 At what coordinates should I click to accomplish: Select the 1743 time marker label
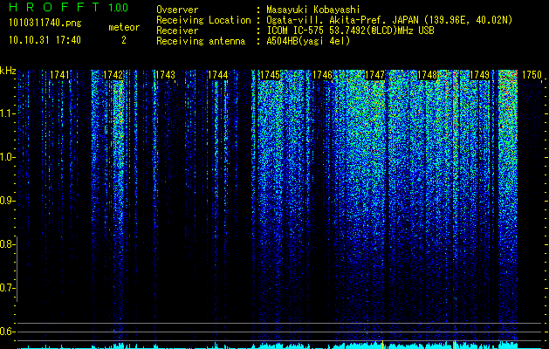165,75
